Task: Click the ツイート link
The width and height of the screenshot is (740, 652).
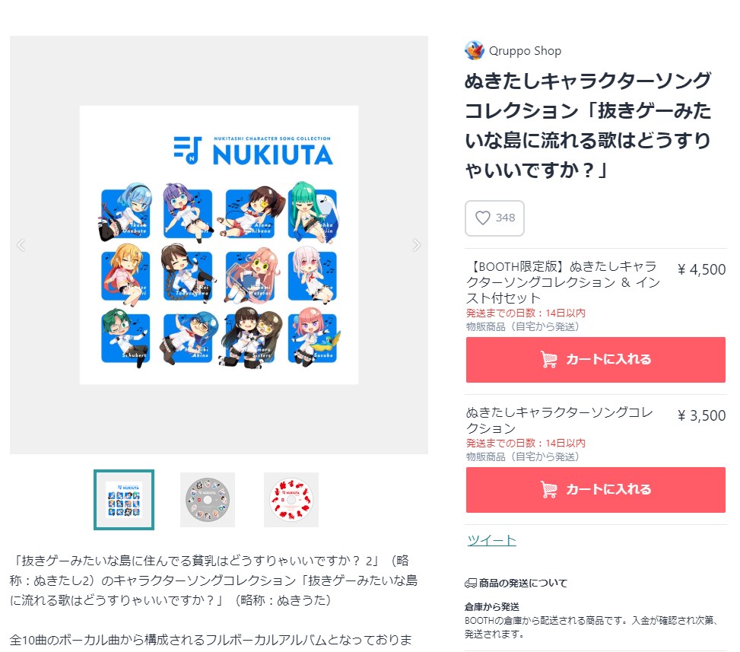Action: 491,540
